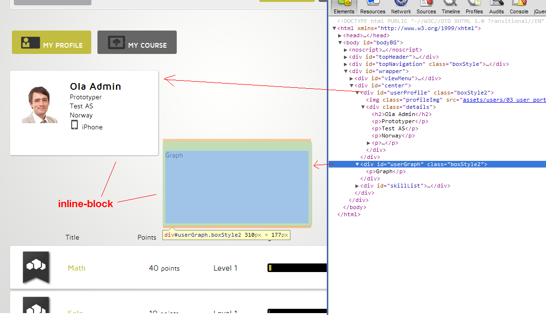
Task: Select the Norway paragraph node
Action: pyautogui.click(x=393, y=136)
